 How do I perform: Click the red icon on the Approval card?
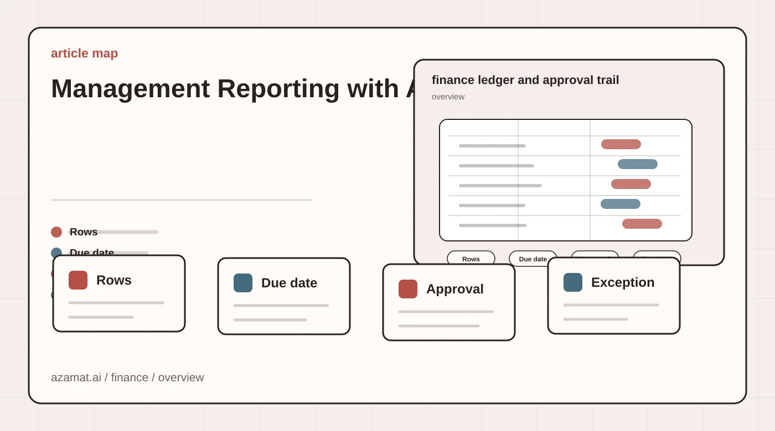tap(408, 289)
